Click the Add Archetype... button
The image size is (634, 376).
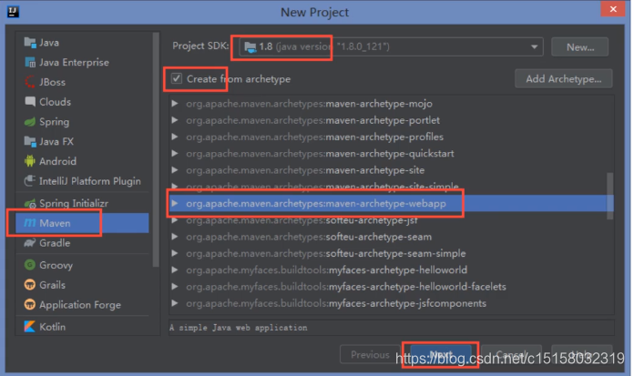563,78
